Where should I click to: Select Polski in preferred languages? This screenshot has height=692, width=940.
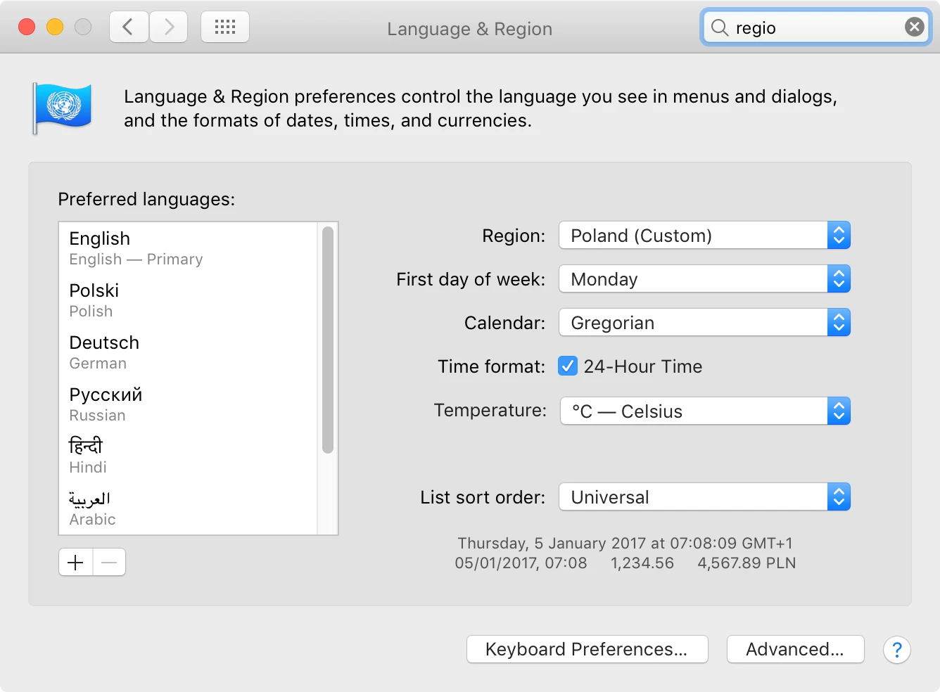(x=94, y=299)
